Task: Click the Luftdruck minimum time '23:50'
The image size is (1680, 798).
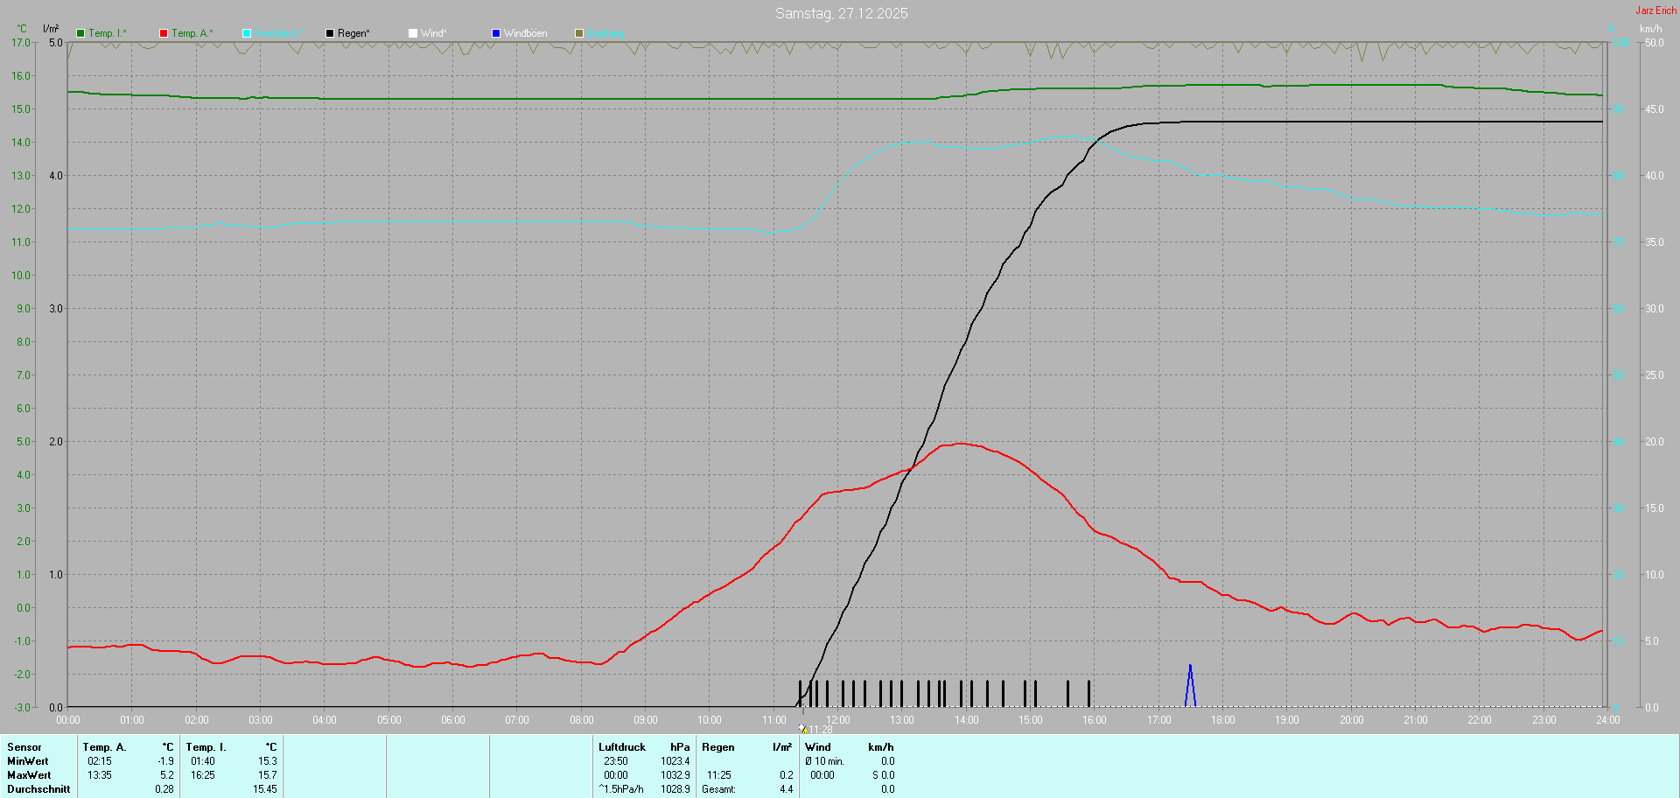Action: [616, 761]
